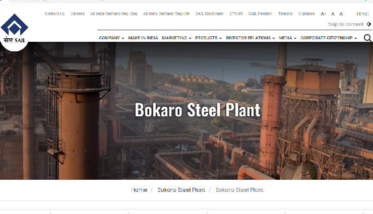Open the Tenders menu link
Viewport: 373px width, 214px height.
285,14
